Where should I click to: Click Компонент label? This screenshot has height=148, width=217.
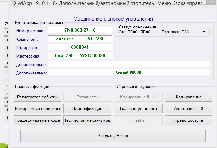(27, 40)
